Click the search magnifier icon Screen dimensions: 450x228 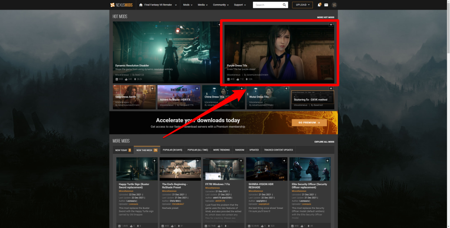point(285,5)
